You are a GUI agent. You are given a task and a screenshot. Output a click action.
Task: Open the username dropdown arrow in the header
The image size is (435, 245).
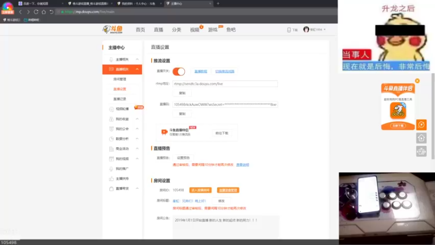tap(325, 29)
